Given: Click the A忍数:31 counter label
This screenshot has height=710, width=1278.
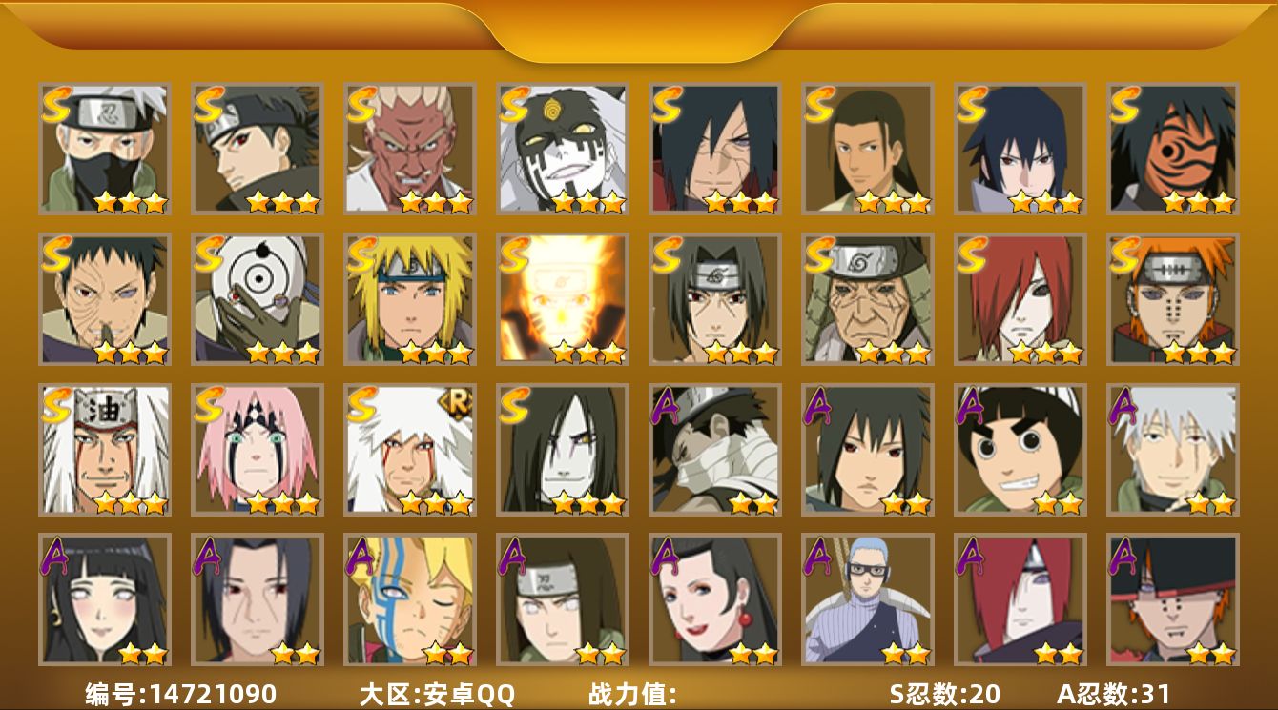Looking at the screenshot, I should [1113, 694].
